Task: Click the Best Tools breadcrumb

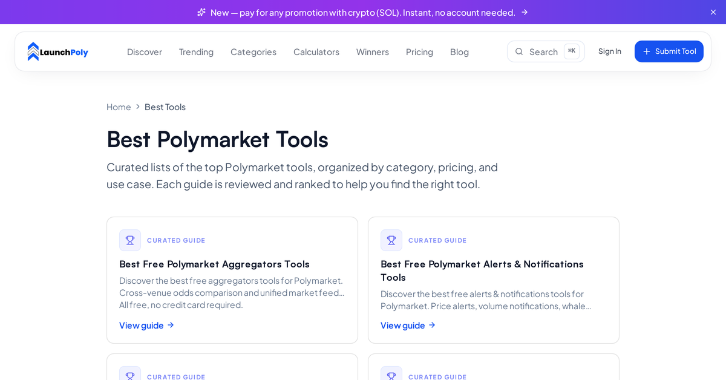Action: pos(165,107)
